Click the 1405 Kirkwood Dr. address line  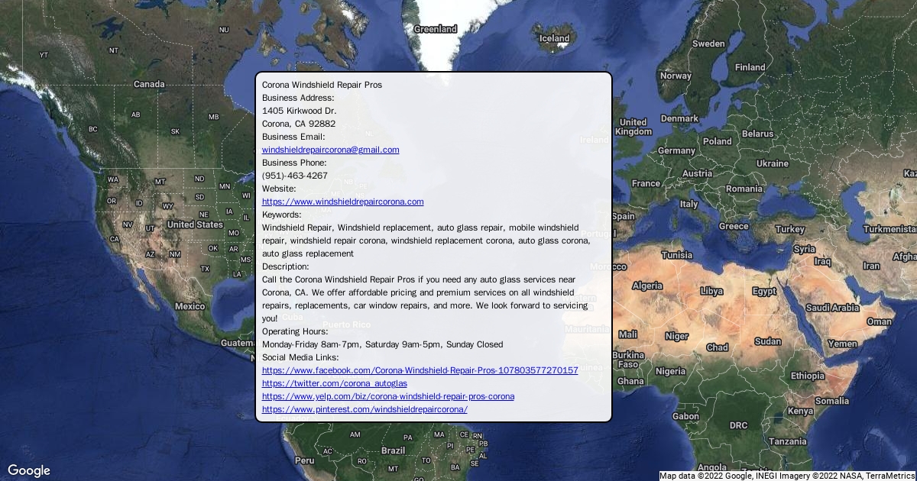pyautogui.click(x=299, y=111)
